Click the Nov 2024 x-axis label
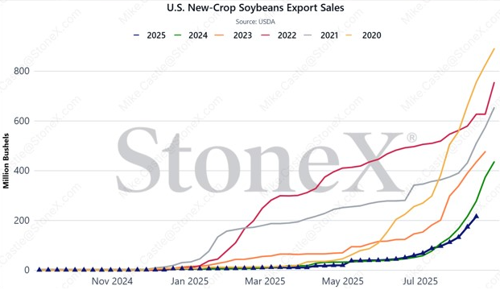Screen dimensions: 500x290 click(112, 281)
